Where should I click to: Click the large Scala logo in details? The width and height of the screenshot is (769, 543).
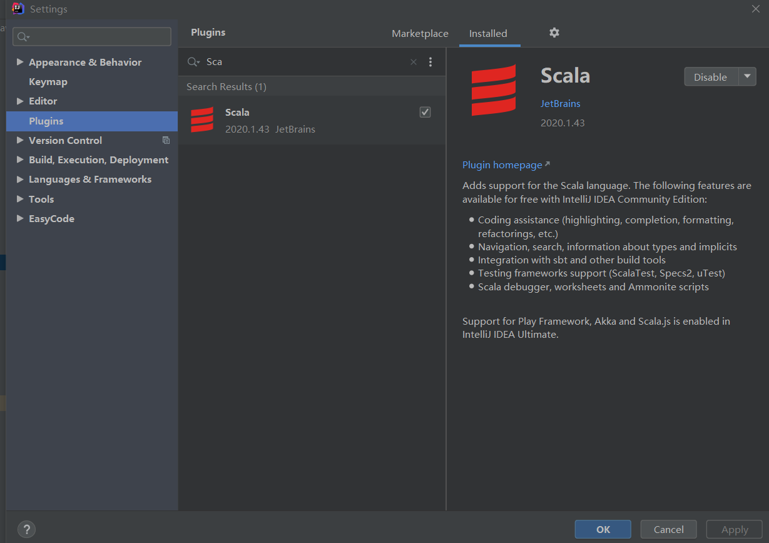(x=494, y=90)
